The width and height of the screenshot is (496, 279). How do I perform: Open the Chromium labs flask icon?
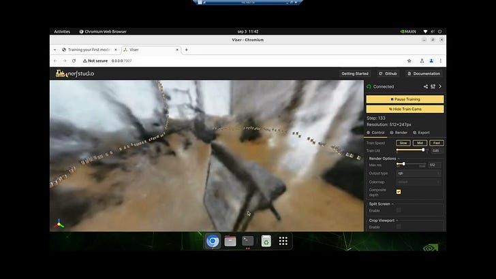422,61
